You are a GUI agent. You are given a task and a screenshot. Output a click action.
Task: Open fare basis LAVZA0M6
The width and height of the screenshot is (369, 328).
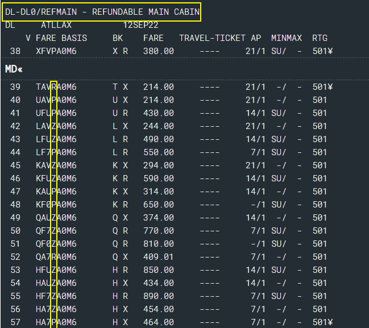coord(56,126)
